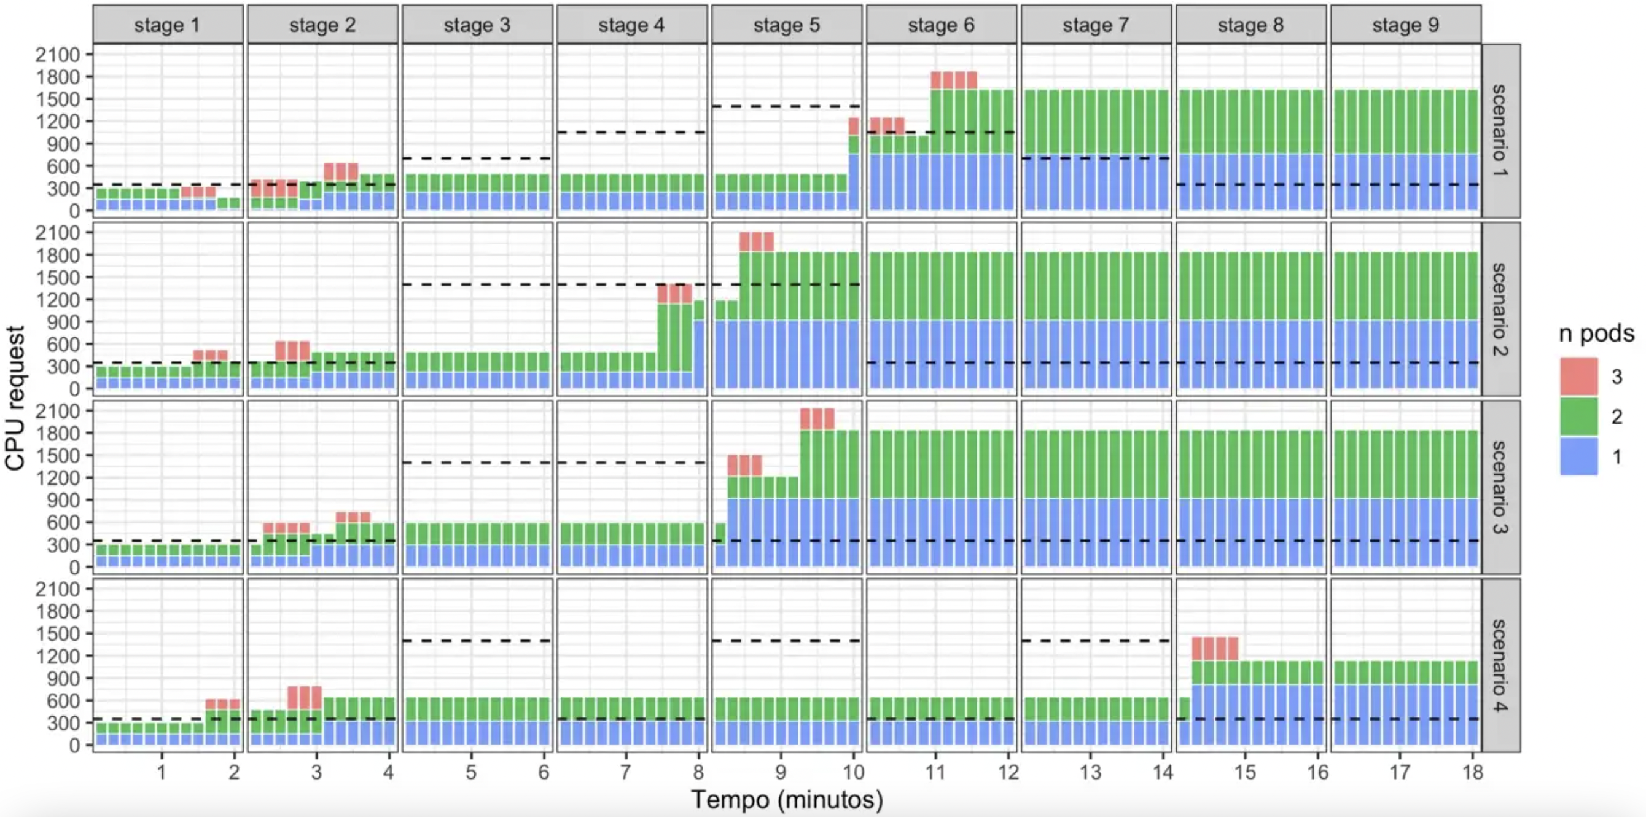Viewport: 1646px width, 817px height.
Task: Click the legend label '1' beside blue swatch
Action: [1617, 456]
